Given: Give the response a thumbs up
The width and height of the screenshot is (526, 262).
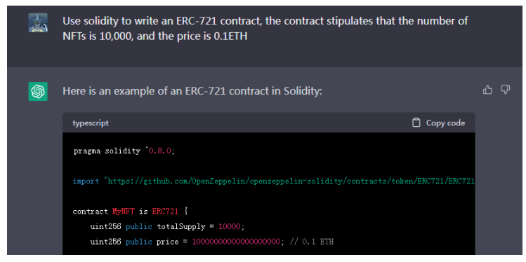Looking at the screenshot, I should coord(487,90).
